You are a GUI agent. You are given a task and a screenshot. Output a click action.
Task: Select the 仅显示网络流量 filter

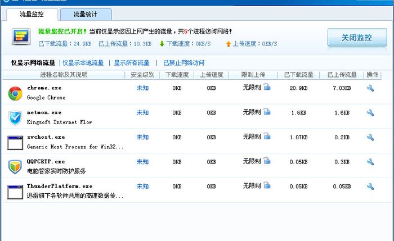click(x=33, y=63)
